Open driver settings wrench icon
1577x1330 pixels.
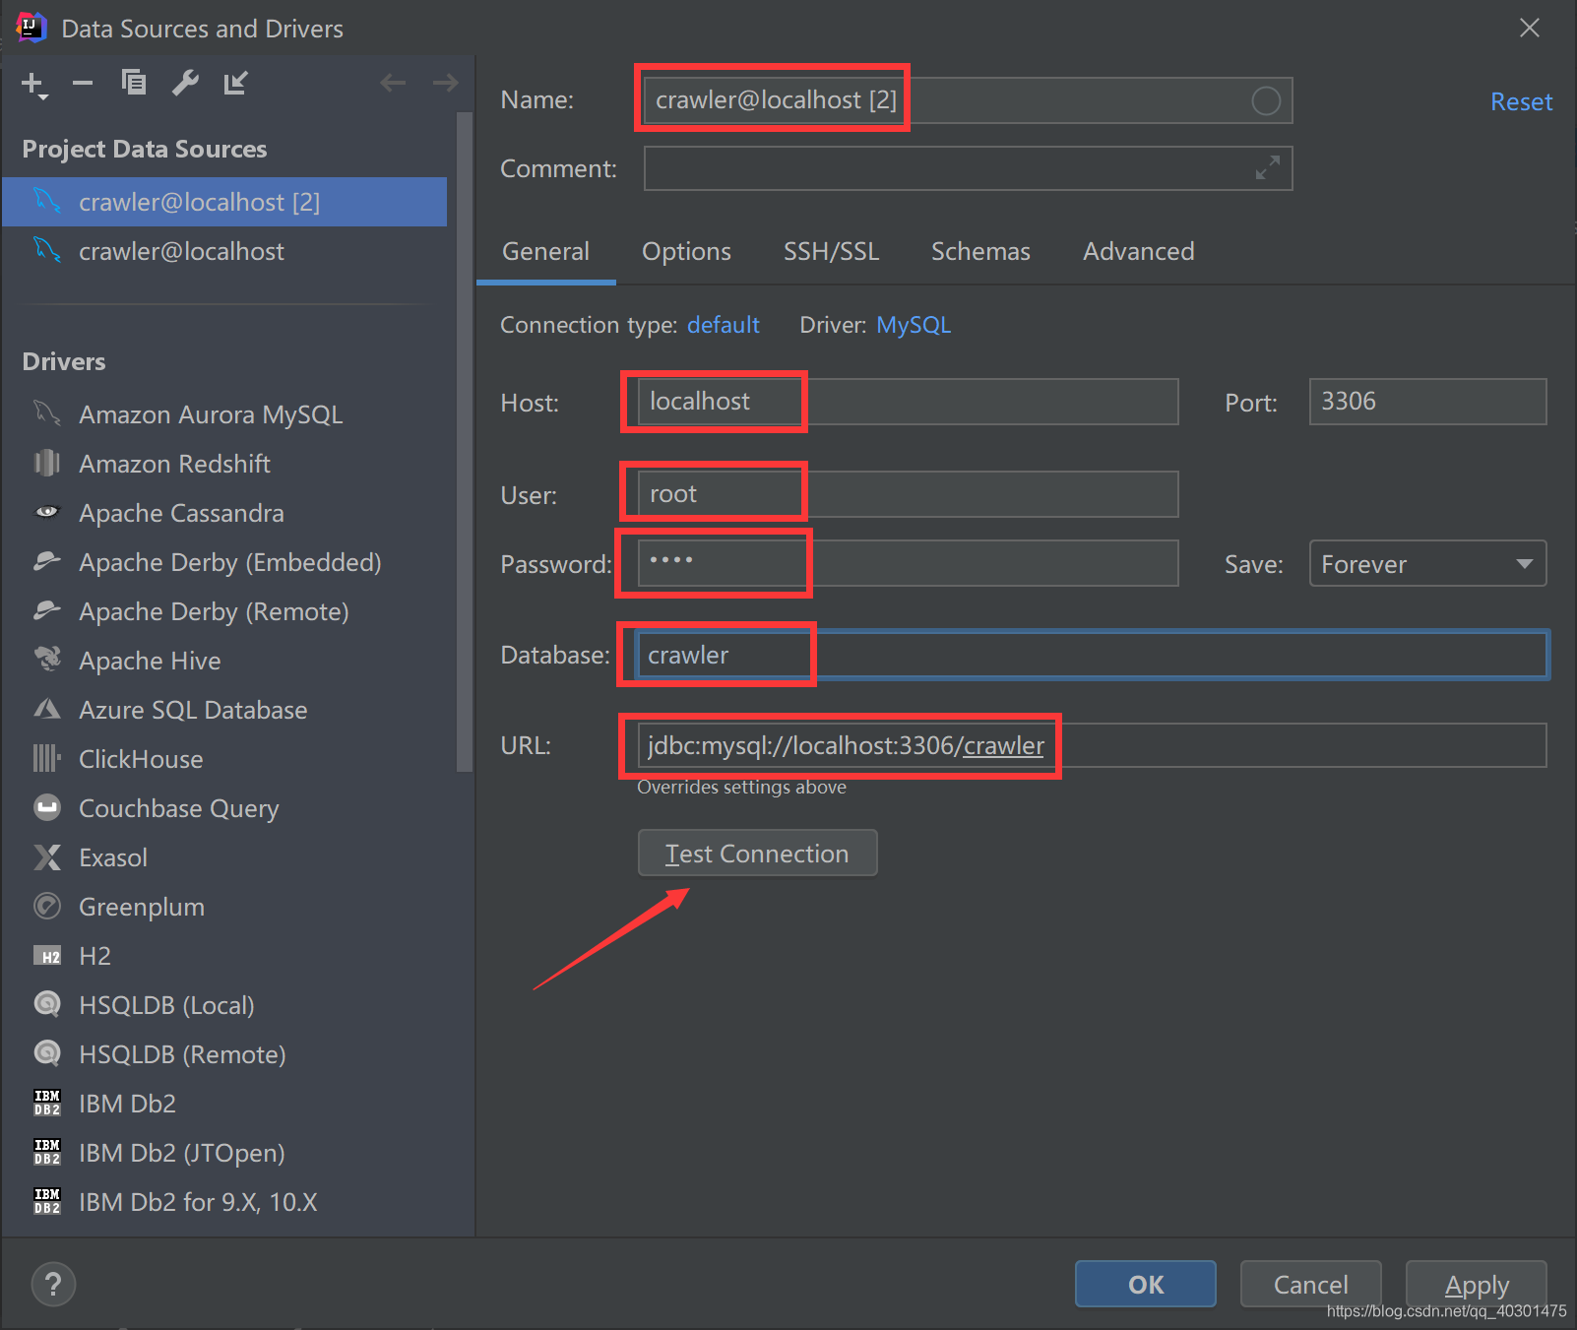[x=185, y=83]
